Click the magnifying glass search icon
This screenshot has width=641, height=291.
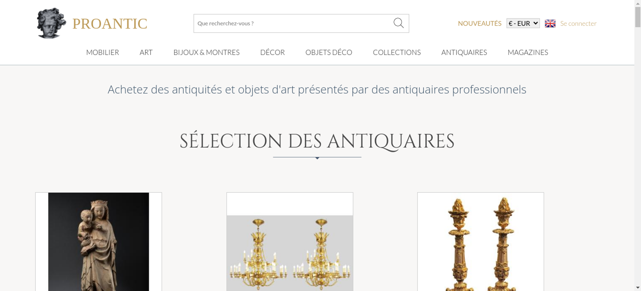[x=398, y=23]
